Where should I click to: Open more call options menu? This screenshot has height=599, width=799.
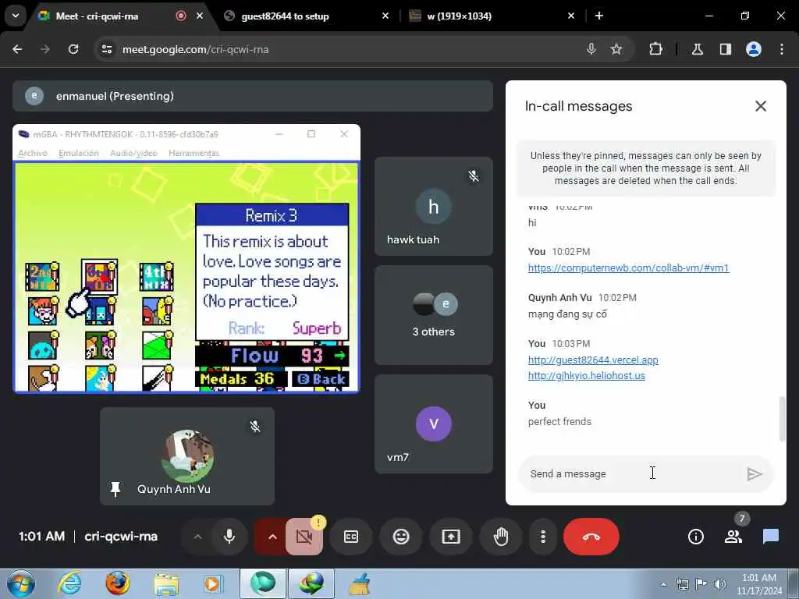coord(543,537)
